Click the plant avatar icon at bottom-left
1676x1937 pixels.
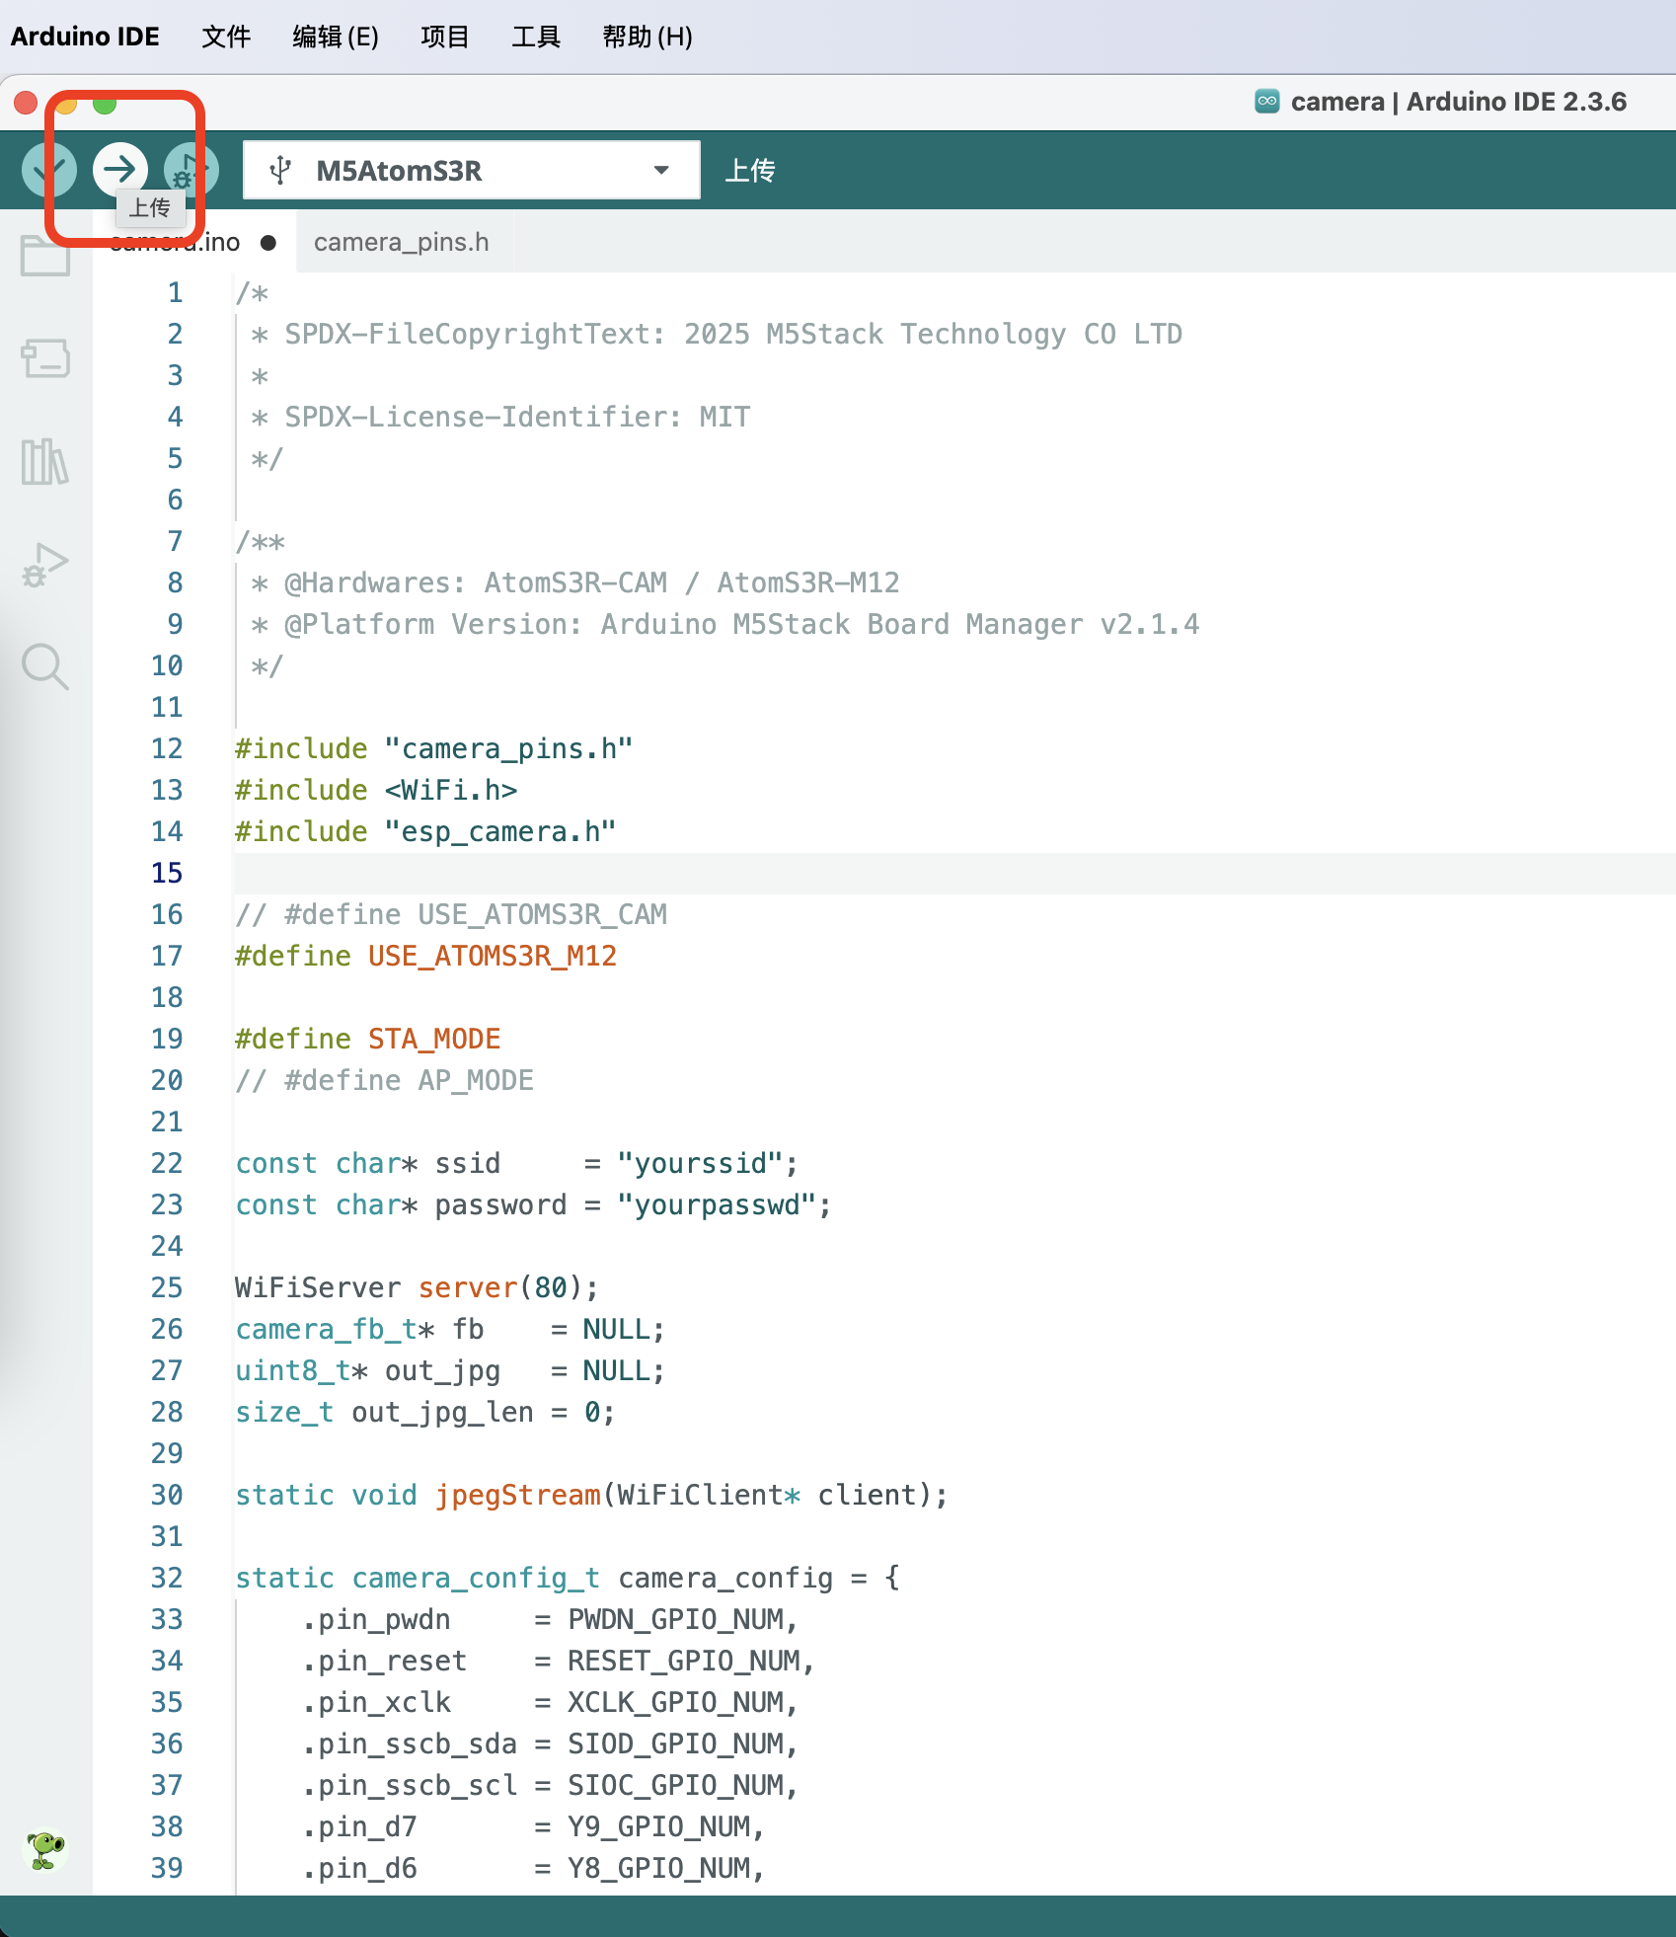pos(45,1850)
